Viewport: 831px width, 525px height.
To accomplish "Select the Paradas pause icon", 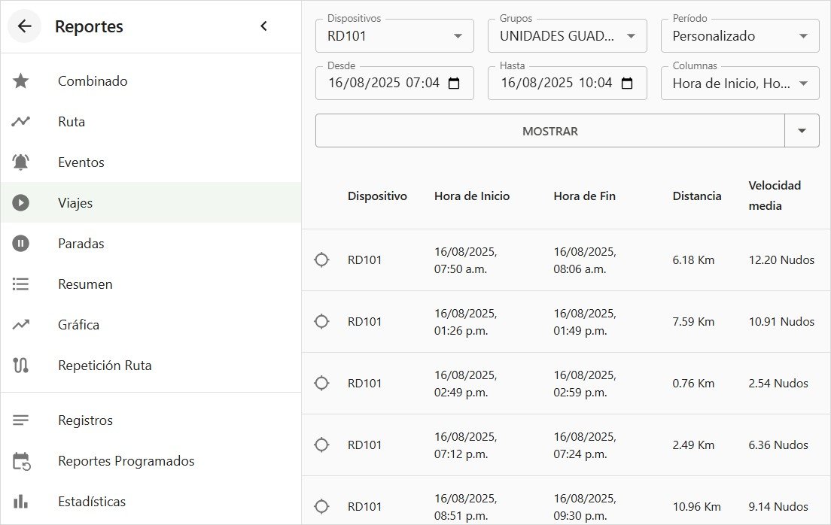I will [20, 243].
